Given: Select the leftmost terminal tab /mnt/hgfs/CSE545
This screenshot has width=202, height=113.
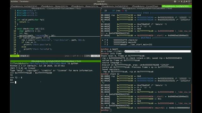Looking at the screenshot, I should 25,6.
